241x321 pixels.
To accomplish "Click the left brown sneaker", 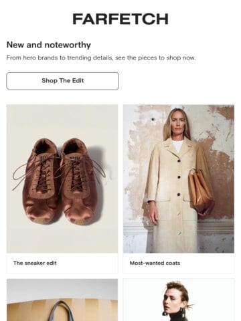I will point(42,181).
